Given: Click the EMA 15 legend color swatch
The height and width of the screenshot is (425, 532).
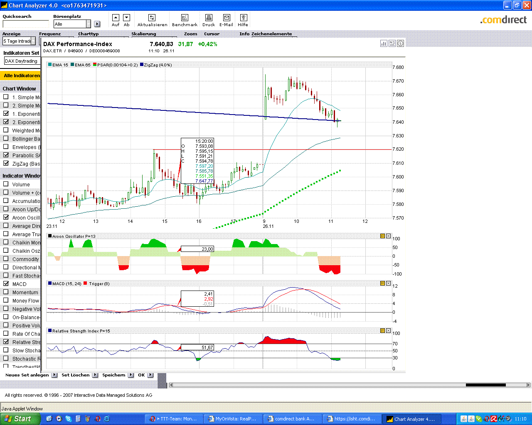Looking at the screenshot, I should tap(50, 65).
